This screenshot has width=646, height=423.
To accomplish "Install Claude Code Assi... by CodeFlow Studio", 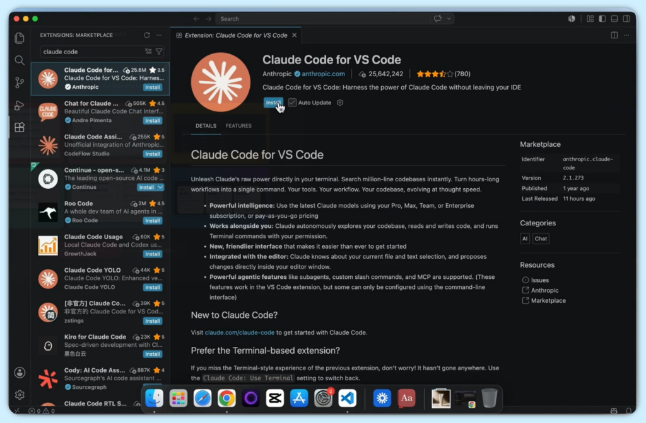I will [153, 154].
